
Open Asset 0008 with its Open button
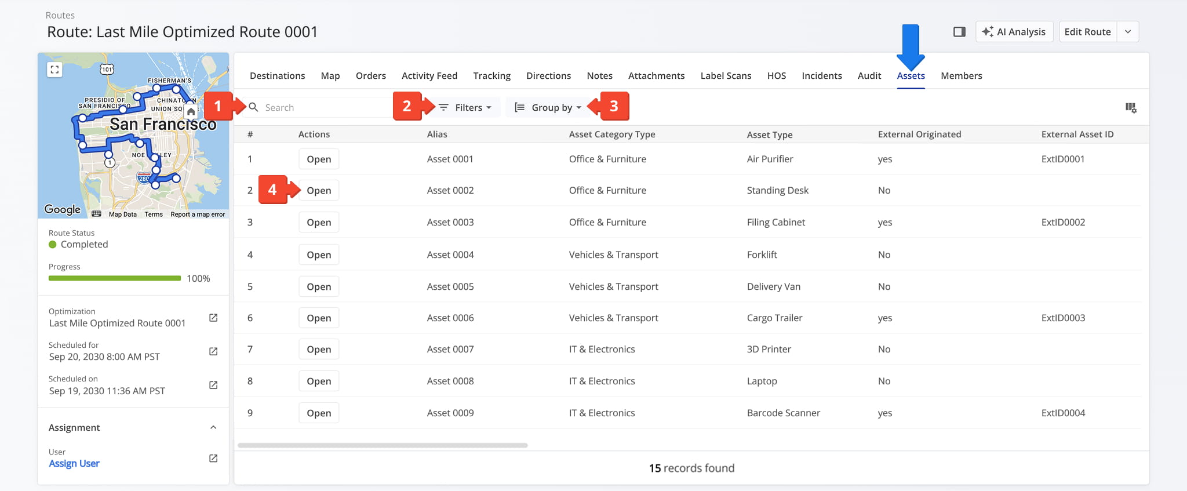319,381
